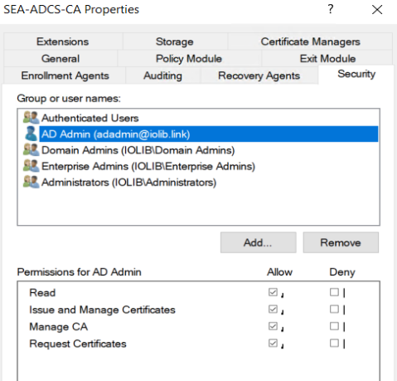Click the Administrators group icon

coord(31,182)
